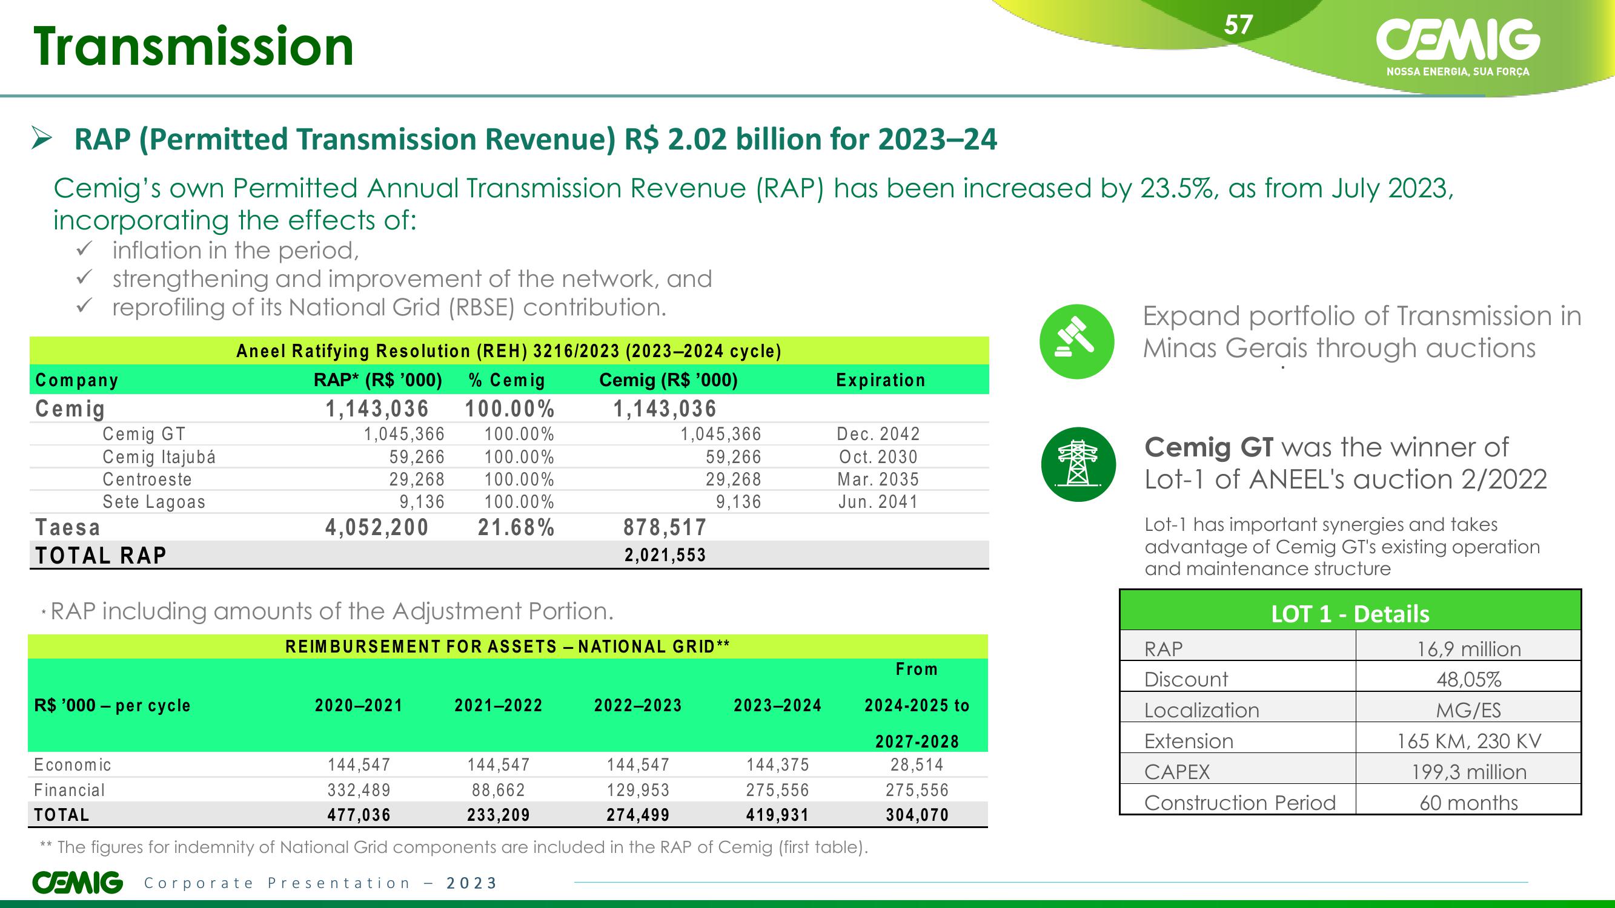Click the checkmark beside 'inflation in the period'
This screenshot has width=1615, height=908.
(84, 250)
